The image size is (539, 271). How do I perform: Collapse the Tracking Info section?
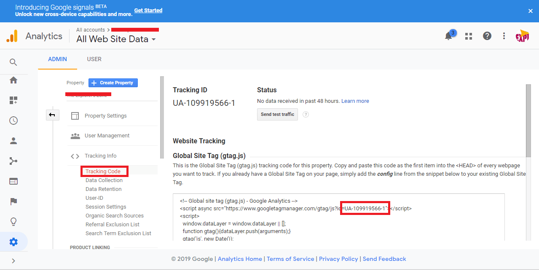click(100, 156)
